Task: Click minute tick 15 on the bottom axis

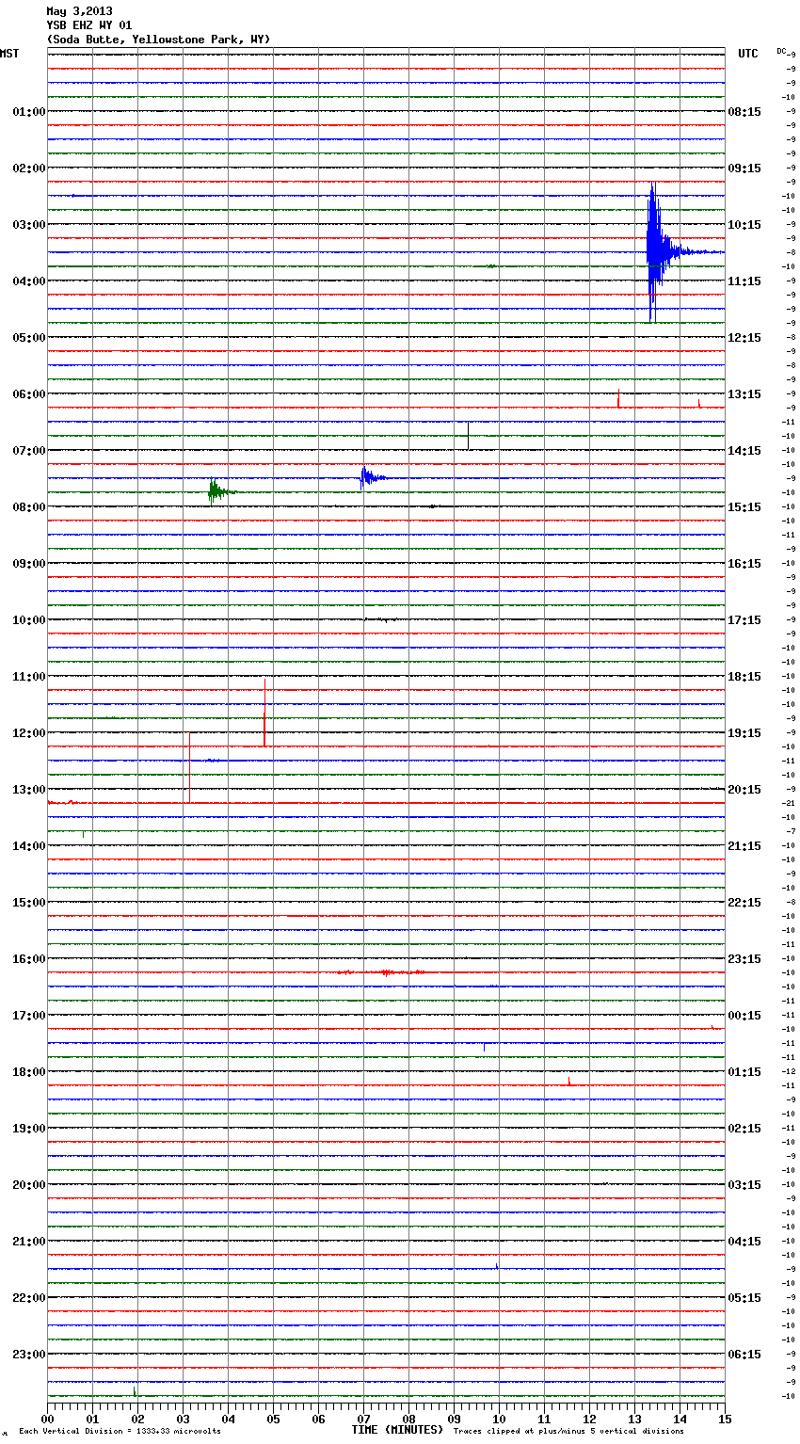Action: tap(725, 1419)
